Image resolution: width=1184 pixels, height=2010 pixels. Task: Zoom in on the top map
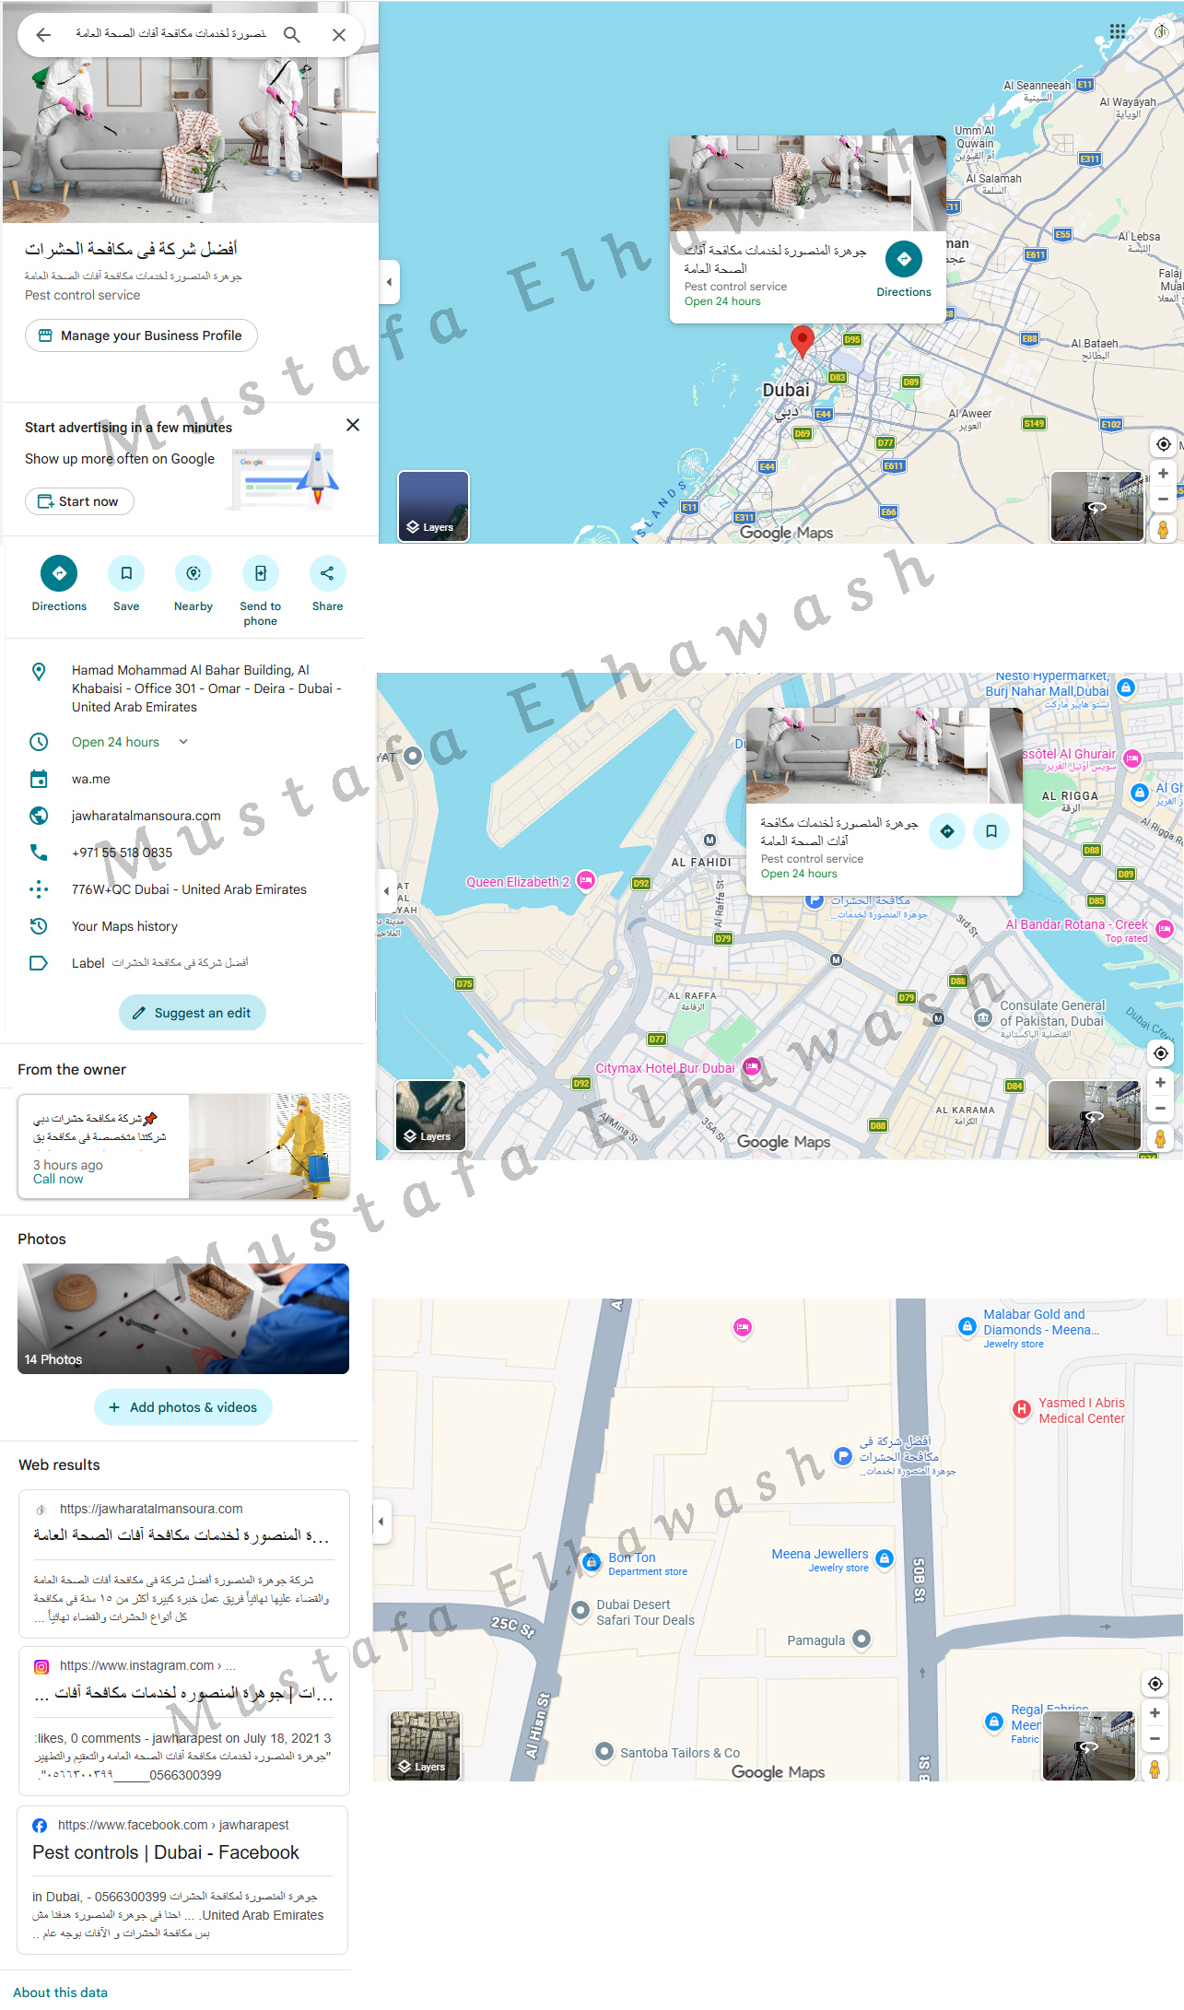pos(1163,474)
